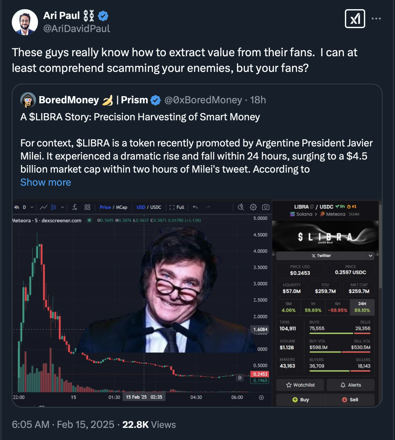Click Show more link in quoted tweet
The height and width of the screenshot is (440, 395).
(x=46, y=182)
